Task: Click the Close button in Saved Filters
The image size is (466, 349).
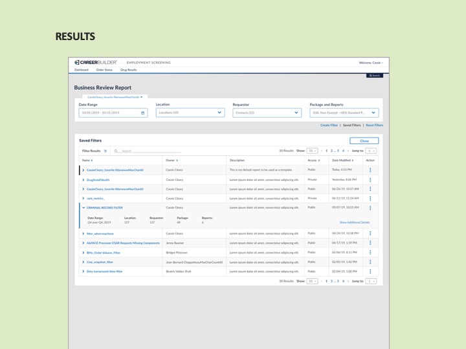Action: pos(364,141)
